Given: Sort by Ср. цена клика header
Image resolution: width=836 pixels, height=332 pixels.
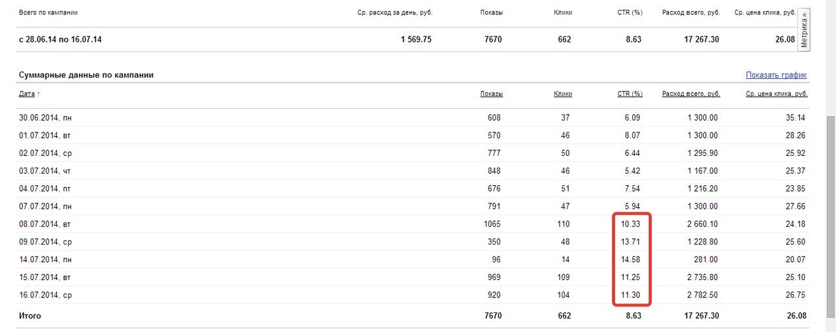Looking at the screenshot, I should (777, 94).
